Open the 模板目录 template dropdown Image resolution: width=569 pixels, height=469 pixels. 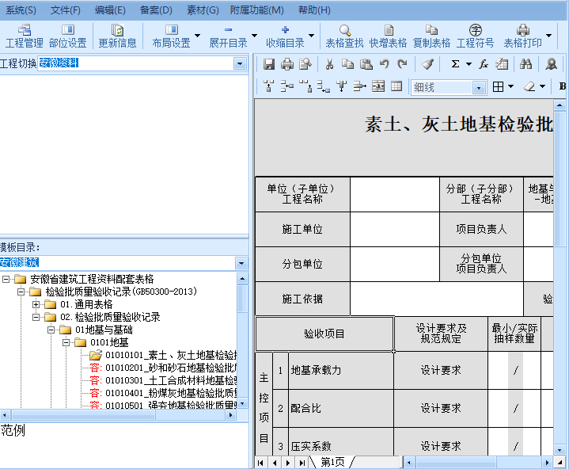pos(241,262)
